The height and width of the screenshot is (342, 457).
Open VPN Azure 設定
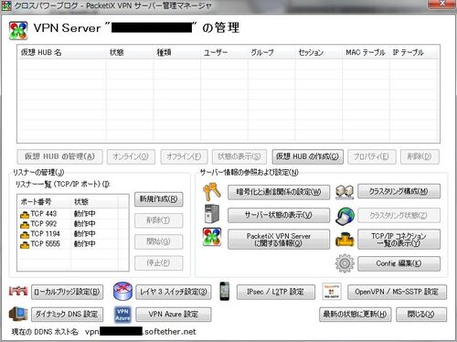click(x=174, y=315)
